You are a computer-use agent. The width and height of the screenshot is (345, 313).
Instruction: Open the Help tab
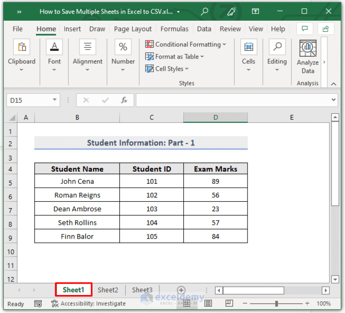pyautogui.click(x=278, y=29)
